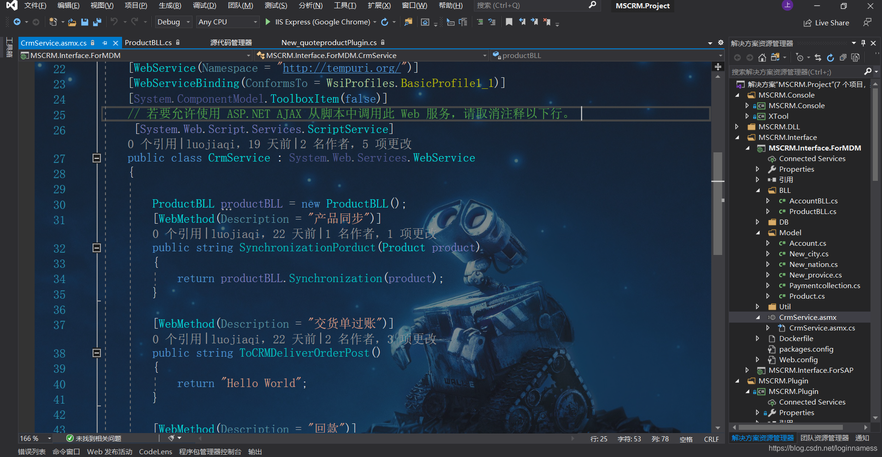
Task: Click the Undo arrow in toolbar
Action: (x=114, y=22)
